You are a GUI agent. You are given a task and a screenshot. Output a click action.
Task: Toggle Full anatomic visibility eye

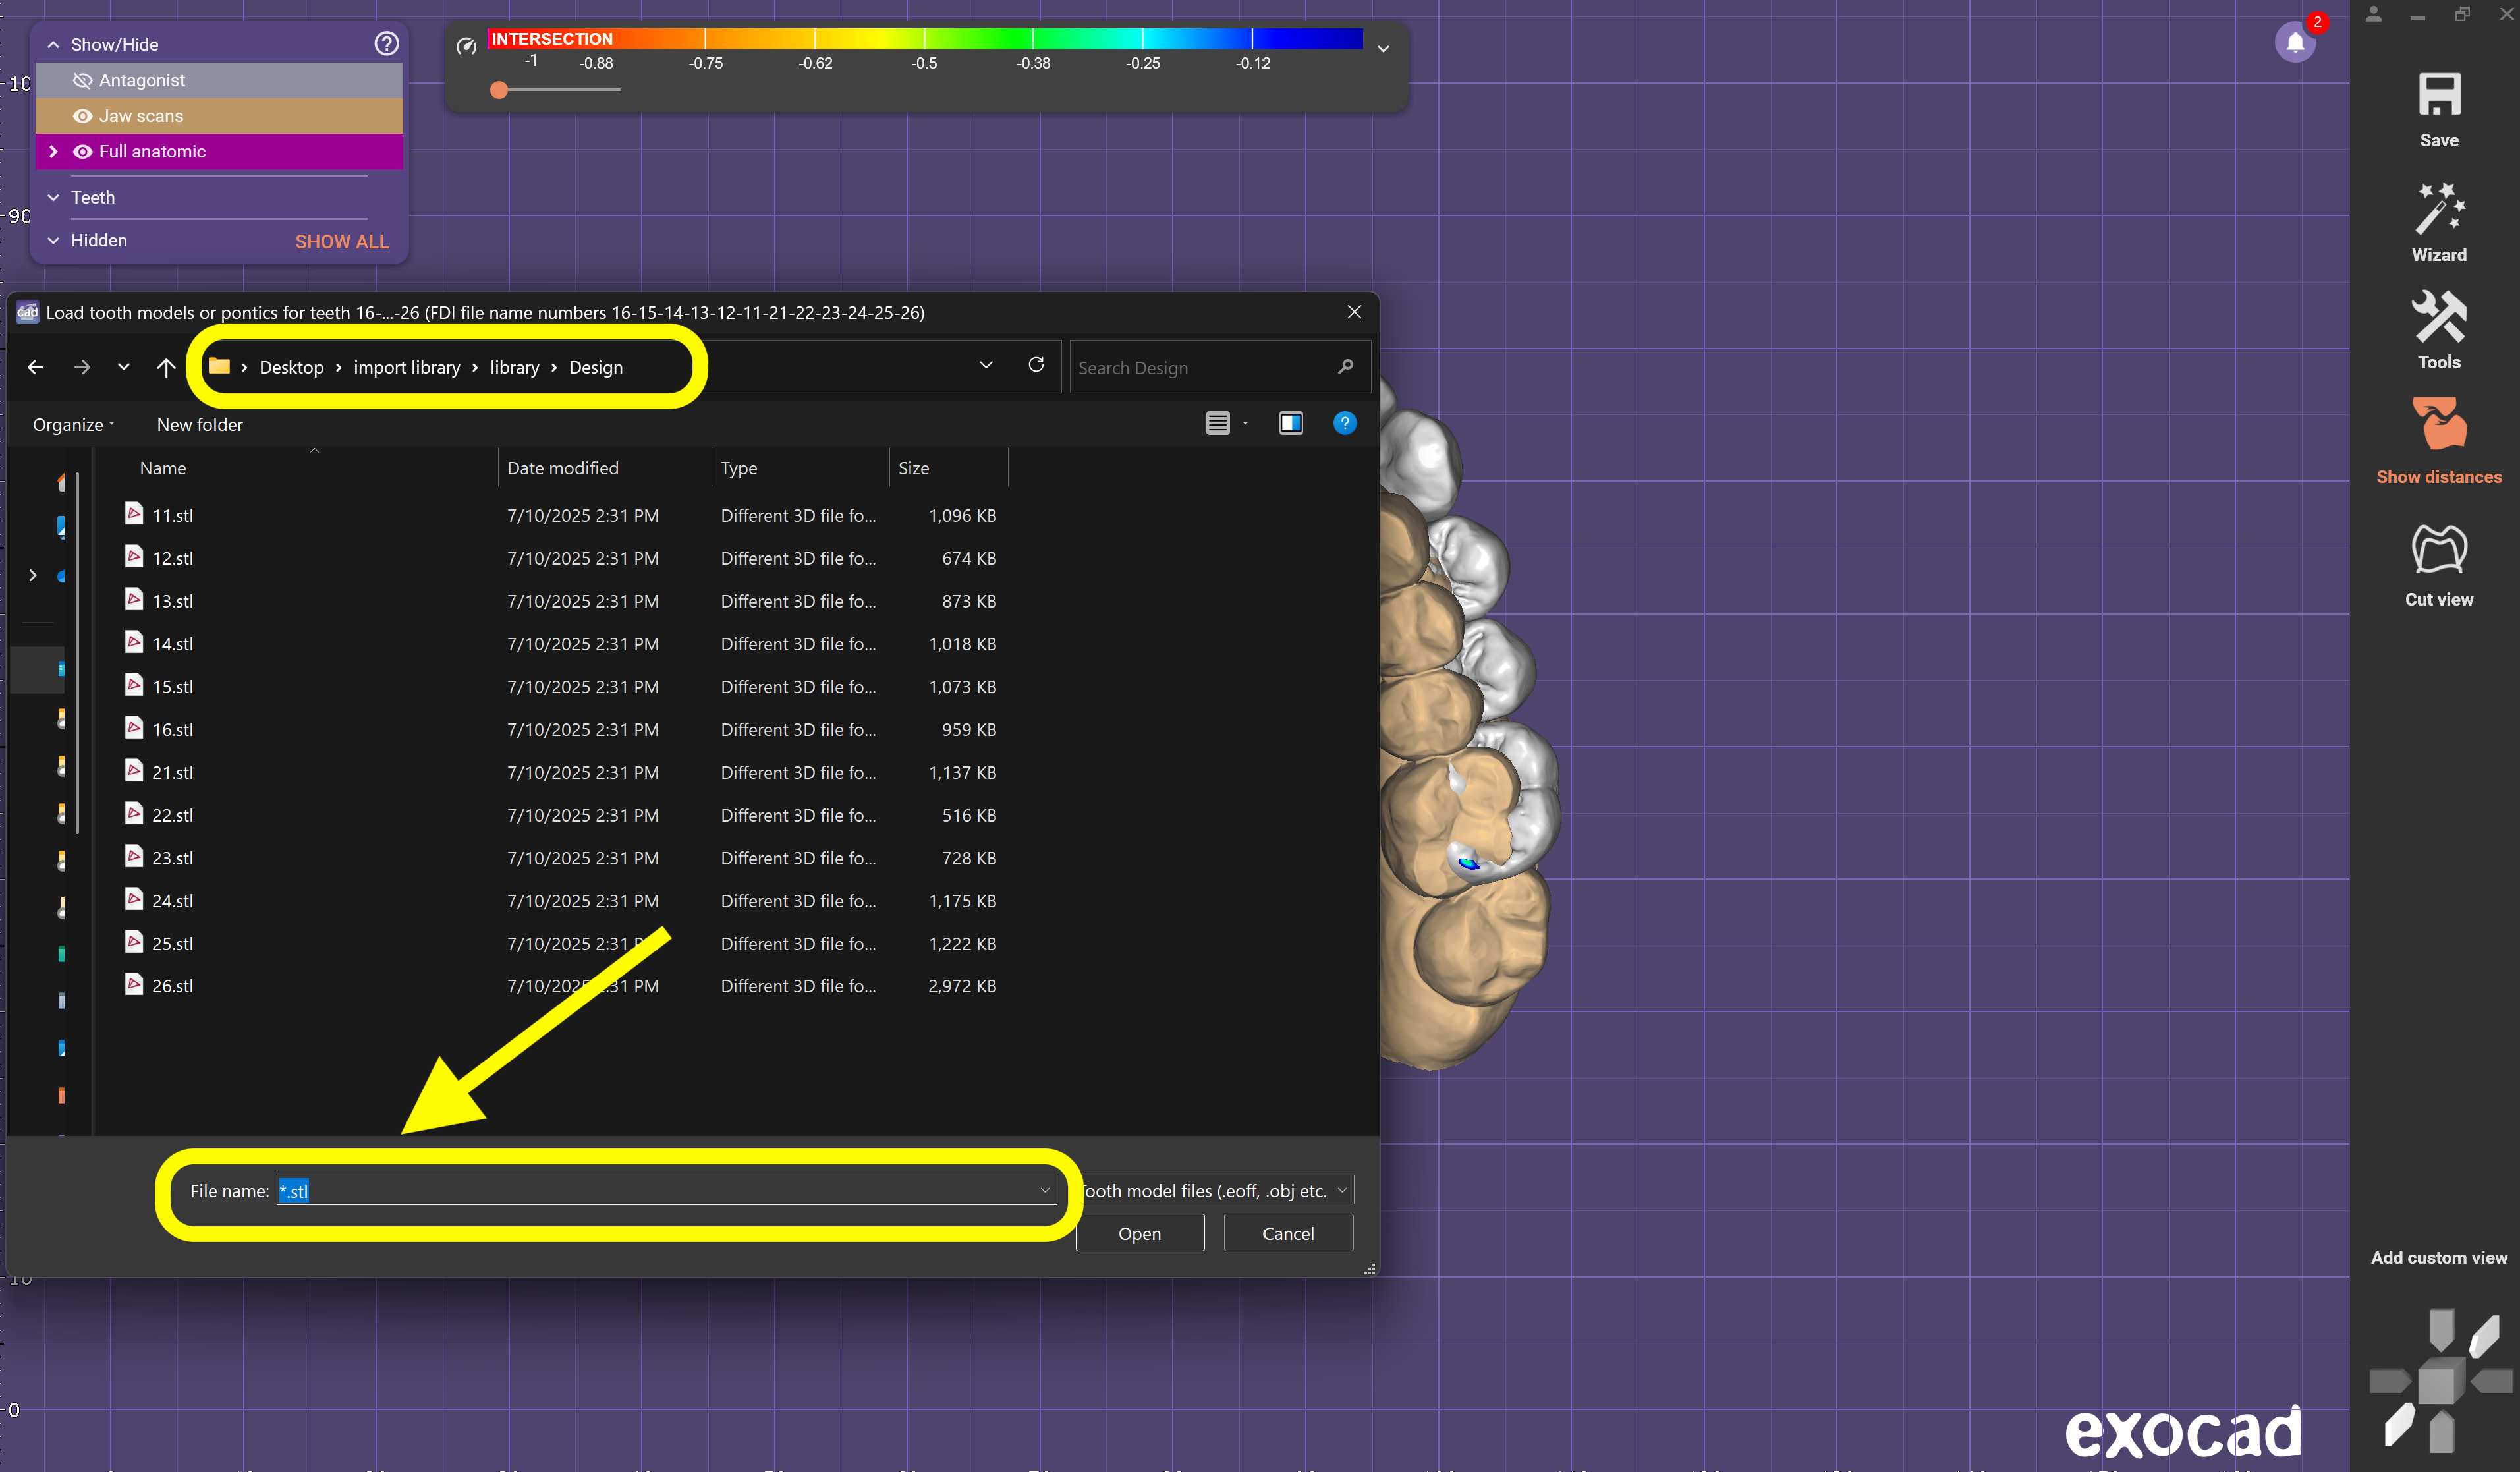[83, 152]
